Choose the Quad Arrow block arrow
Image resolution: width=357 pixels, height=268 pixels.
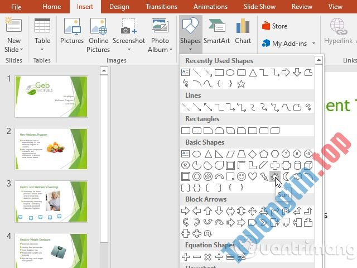253,211
